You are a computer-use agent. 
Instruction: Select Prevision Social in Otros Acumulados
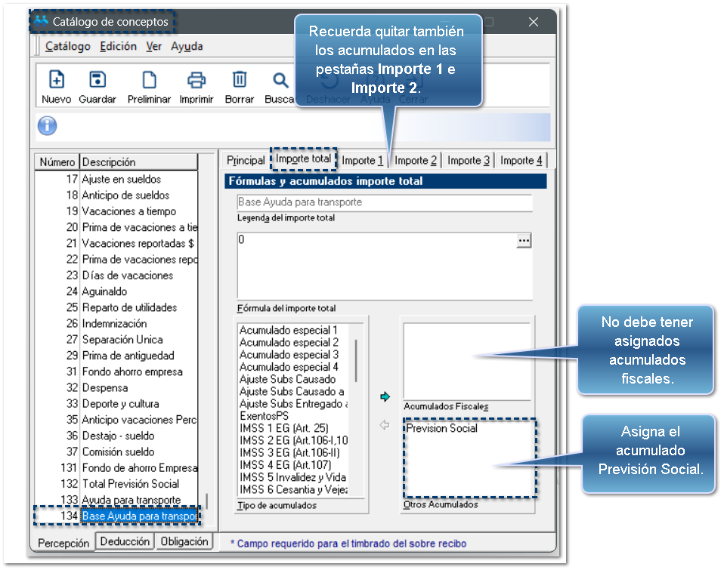(x=442, y=428)
